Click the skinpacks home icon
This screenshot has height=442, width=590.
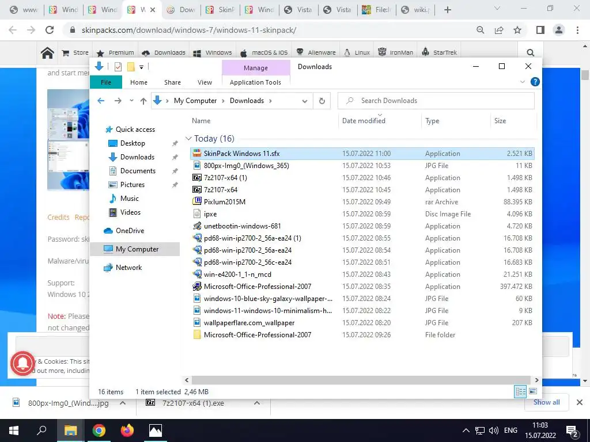click(x=47, y=52)
